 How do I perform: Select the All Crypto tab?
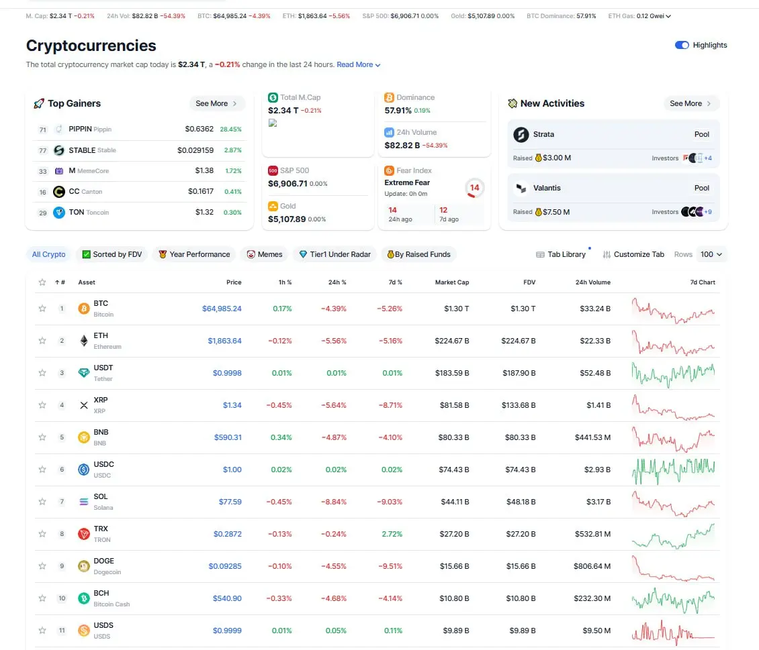(48, 254)
